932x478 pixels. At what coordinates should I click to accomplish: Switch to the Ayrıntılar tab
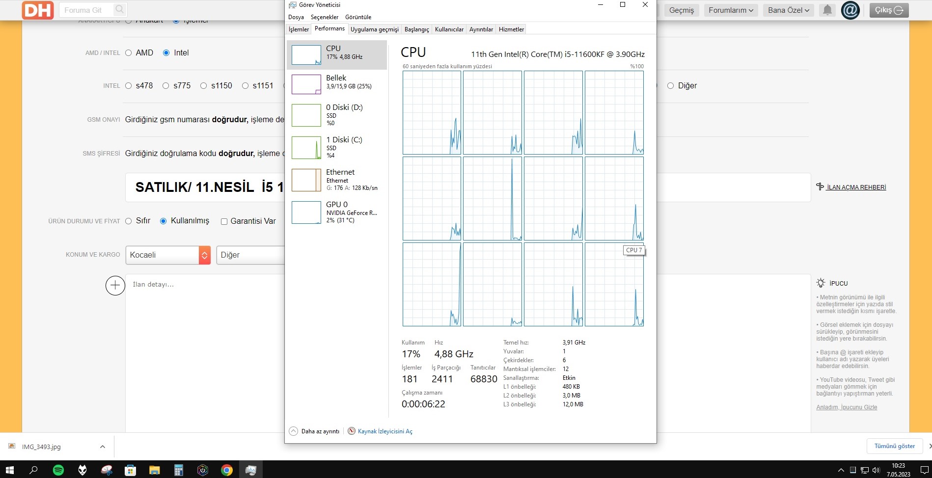click(x=481, y=29)
